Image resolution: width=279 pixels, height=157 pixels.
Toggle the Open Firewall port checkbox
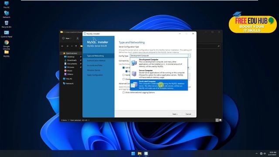pyautogui.click(x=126, y=71)
